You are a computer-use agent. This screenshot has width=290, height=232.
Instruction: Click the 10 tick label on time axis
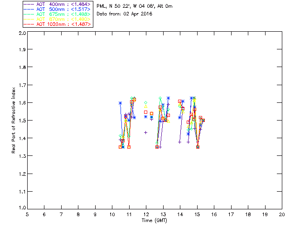click(x=112, y=214)
